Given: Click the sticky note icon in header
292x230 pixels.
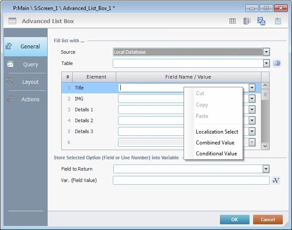Looking at the screenshot, I should click(278, 21).
